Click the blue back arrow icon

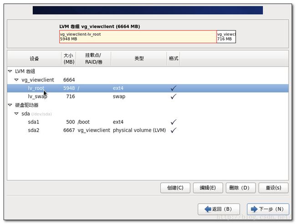click(208, 209)
